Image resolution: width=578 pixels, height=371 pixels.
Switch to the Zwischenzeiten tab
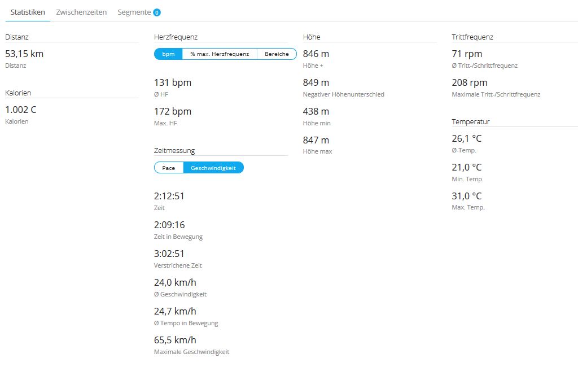click(x=81, y=12)
